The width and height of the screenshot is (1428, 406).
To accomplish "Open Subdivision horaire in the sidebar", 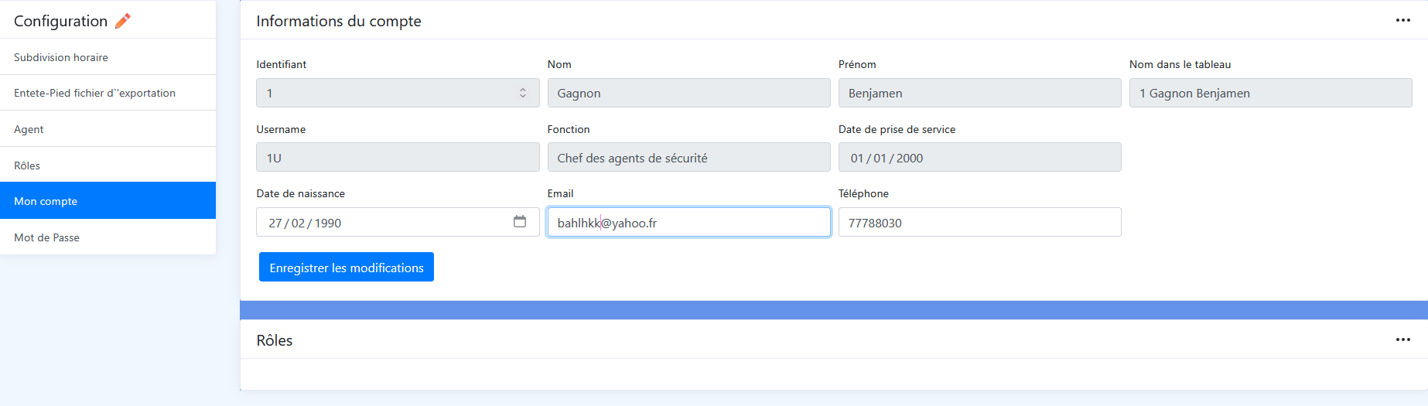I will click(108, 57).
